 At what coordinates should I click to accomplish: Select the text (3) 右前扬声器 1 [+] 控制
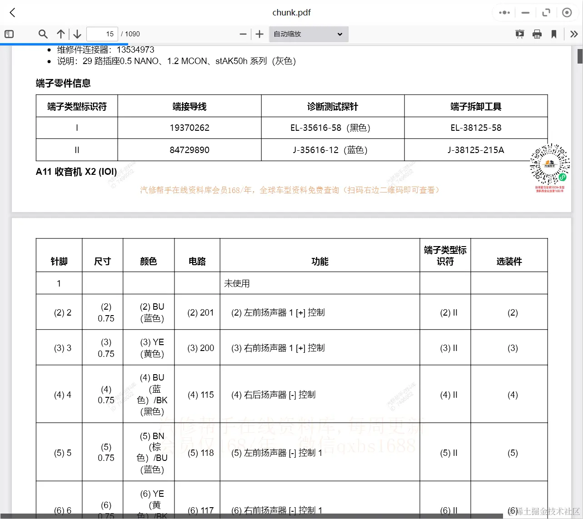coord(278,348)
